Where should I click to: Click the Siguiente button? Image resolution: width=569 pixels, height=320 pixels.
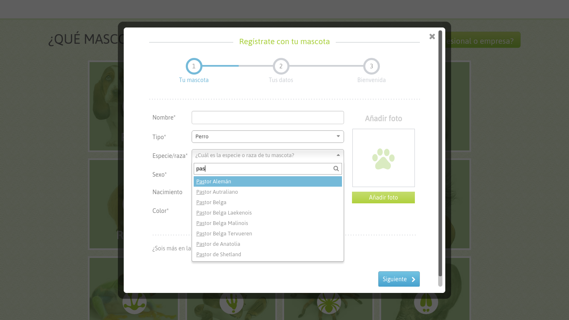coord(399,279)
